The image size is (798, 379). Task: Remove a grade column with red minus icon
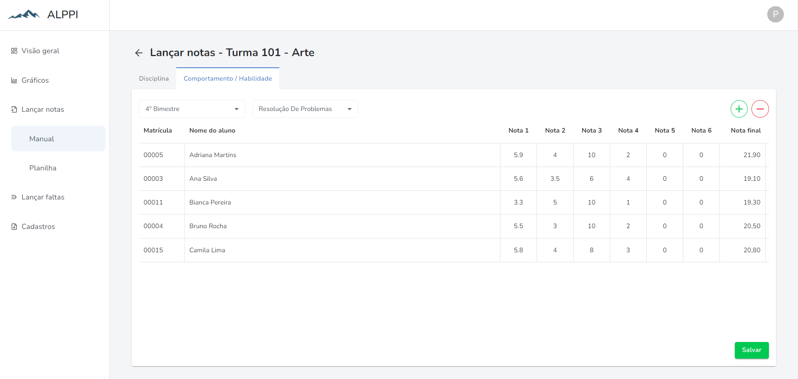[760, 109]
